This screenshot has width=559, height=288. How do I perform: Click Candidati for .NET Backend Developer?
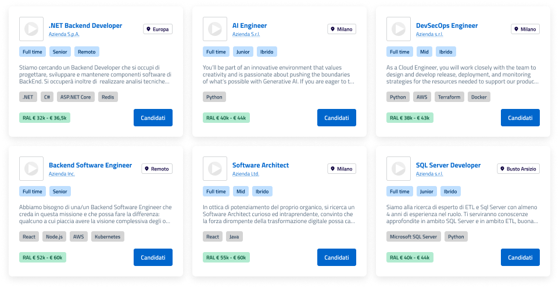coord(153,118)
